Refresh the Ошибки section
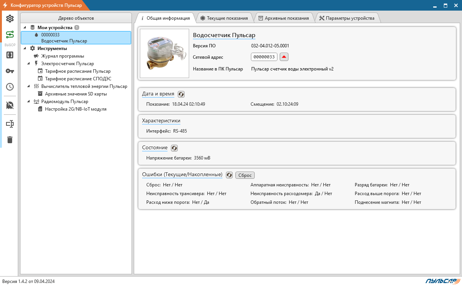462x286 pixels. (x=229, y=175)
